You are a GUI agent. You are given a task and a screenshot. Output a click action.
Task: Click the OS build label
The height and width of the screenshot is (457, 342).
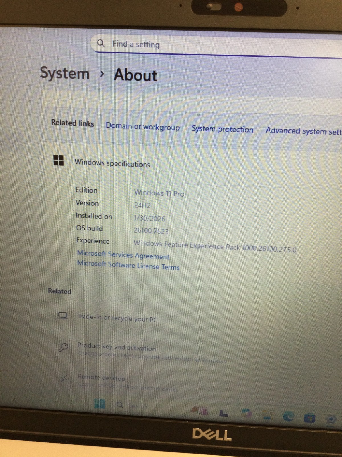pyautogui.click(x=89, y=228)
